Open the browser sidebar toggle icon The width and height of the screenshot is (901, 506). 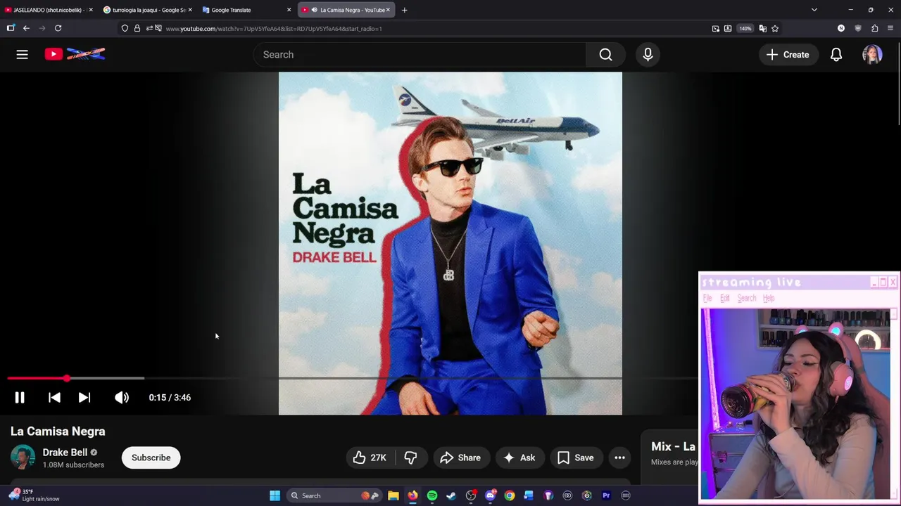[11, 28]
